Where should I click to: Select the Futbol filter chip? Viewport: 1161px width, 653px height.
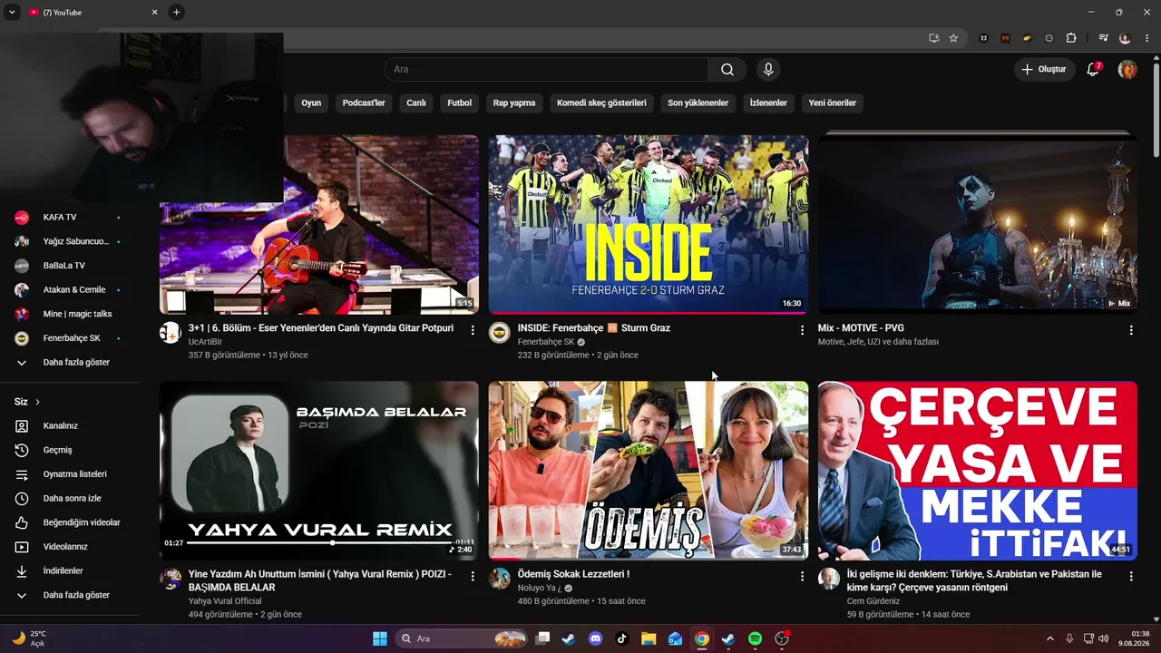point(460,103)
